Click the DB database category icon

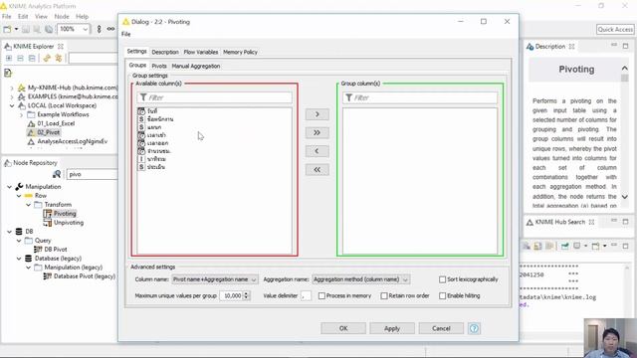(x=19, y=232)
